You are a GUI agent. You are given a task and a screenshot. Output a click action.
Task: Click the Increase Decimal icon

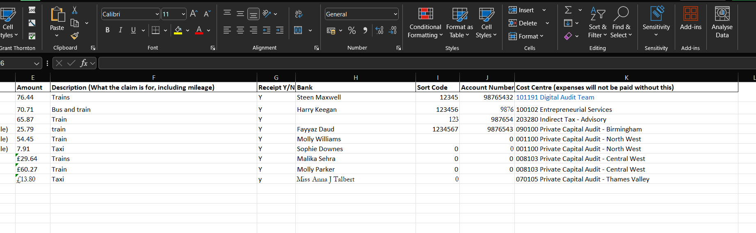click(x=379, y=30)
